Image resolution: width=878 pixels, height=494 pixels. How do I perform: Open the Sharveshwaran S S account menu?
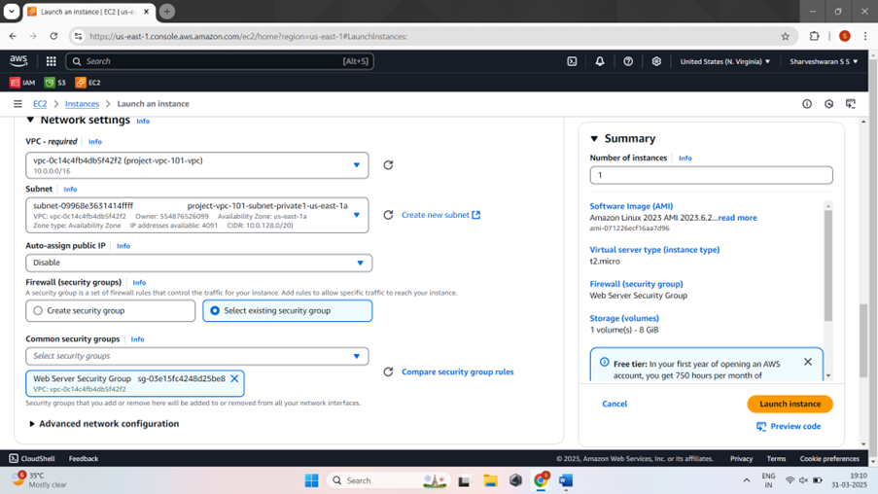pos(824,61)
